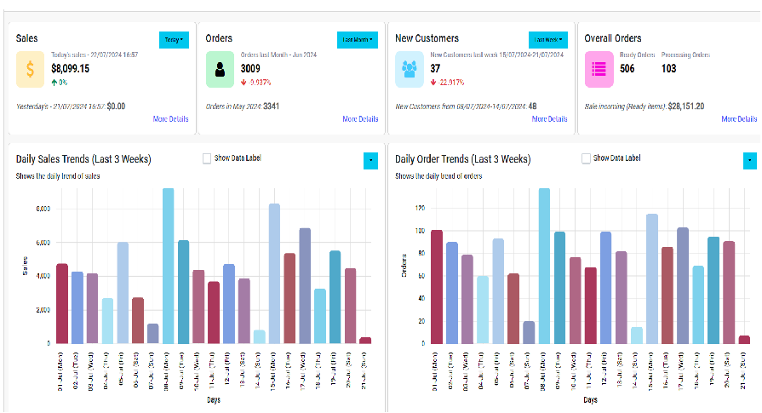Click the 01-Jul bar in orders chart

point(437,287)
